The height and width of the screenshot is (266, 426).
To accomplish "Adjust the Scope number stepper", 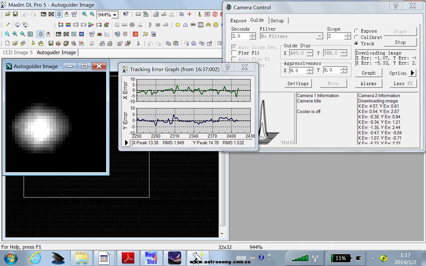I will pos(348,36).
